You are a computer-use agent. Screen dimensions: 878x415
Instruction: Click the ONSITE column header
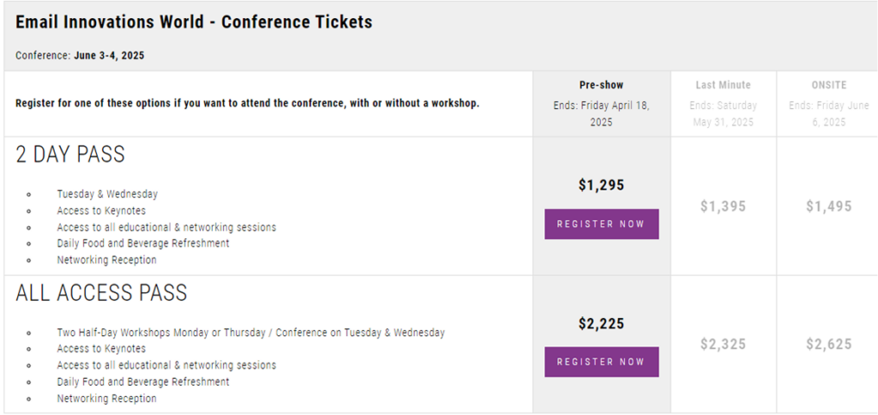[x=829, y=85]
